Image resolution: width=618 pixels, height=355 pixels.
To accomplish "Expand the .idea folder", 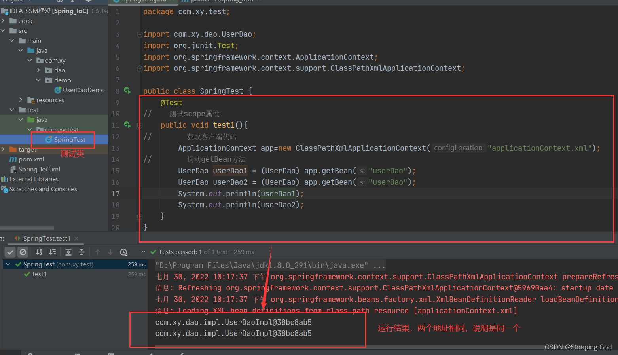I will pos(3,21).
